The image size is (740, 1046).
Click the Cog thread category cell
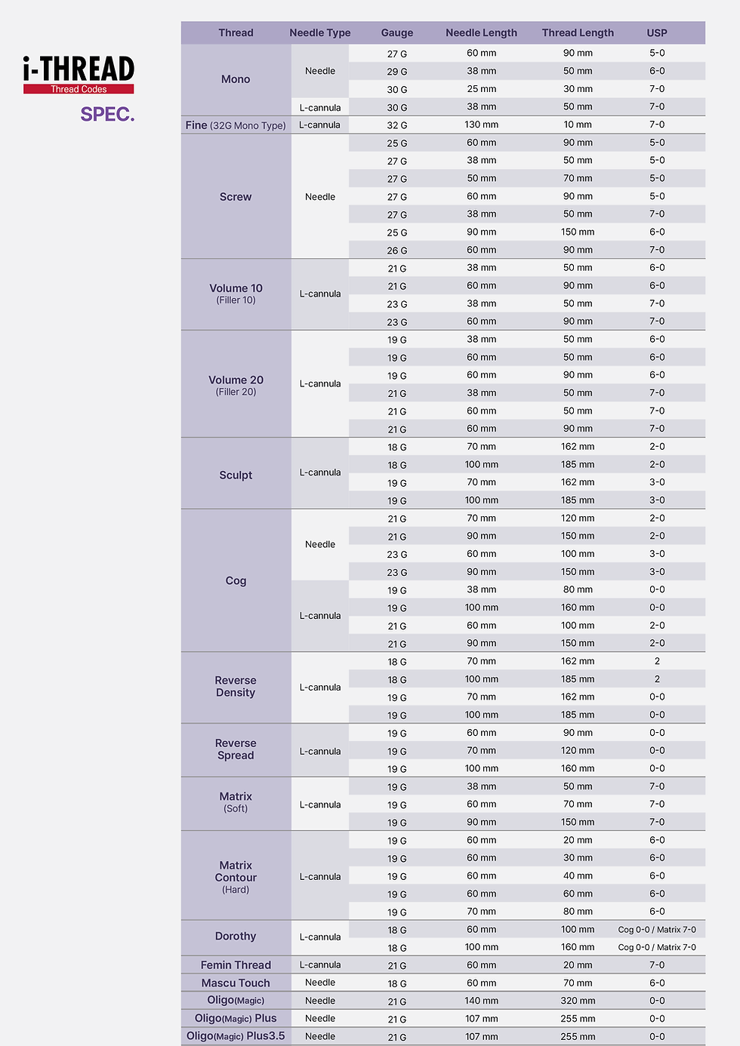(236, 580)
